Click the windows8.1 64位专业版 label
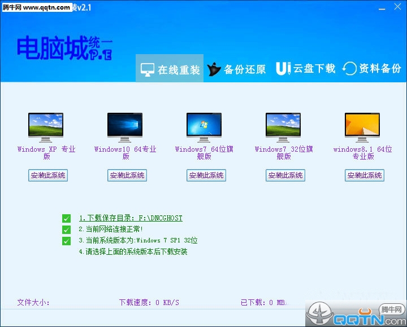 coord(363,153)
